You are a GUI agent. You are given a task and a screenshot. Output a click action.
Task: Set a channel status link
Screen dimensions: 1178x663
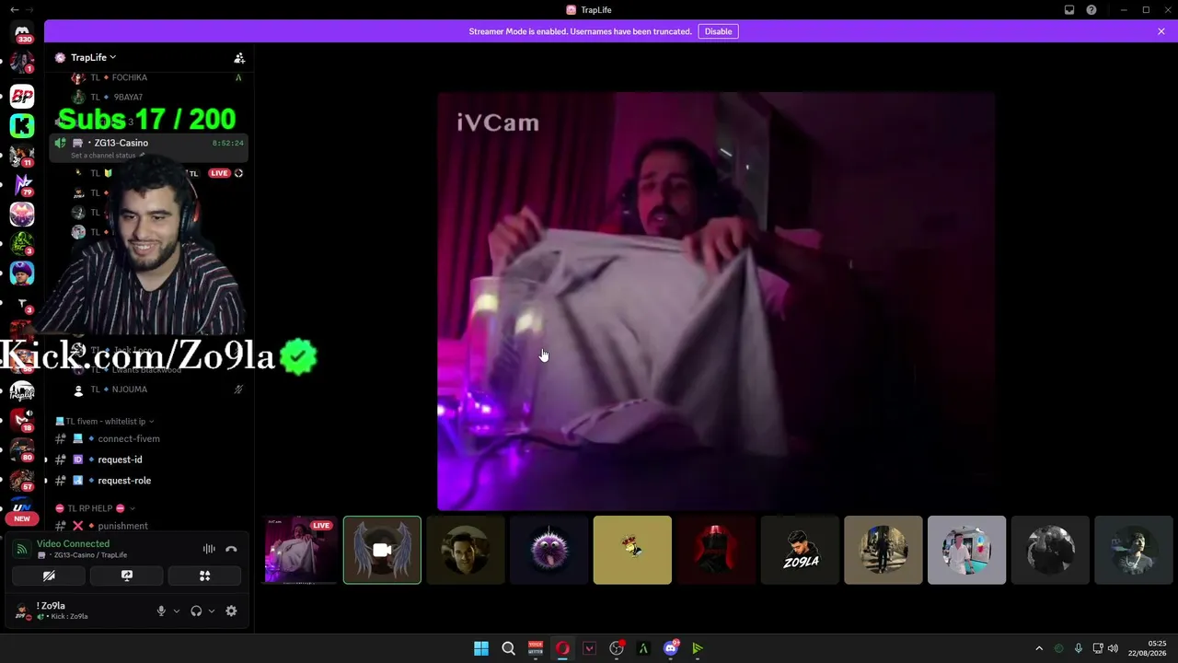point(105,155)
